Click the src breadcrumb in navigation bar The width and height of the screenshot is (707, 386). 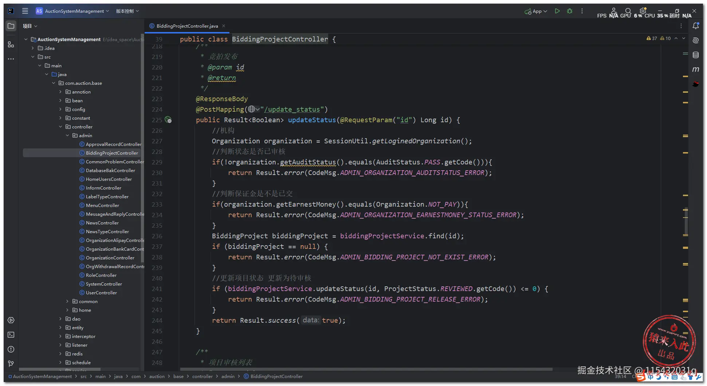83,377
